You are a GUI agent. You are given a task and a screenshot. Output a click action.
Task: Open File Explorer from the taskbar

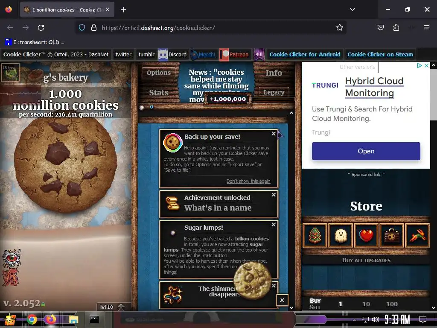point(73,319)
